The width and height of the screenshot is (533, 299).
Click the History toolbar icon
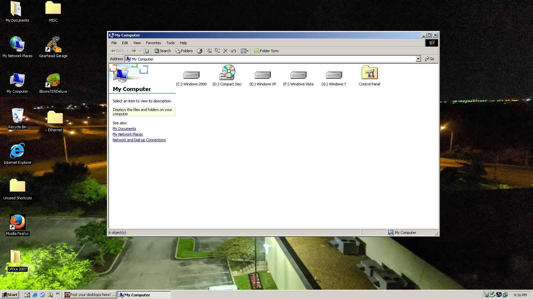coord(200,51)
